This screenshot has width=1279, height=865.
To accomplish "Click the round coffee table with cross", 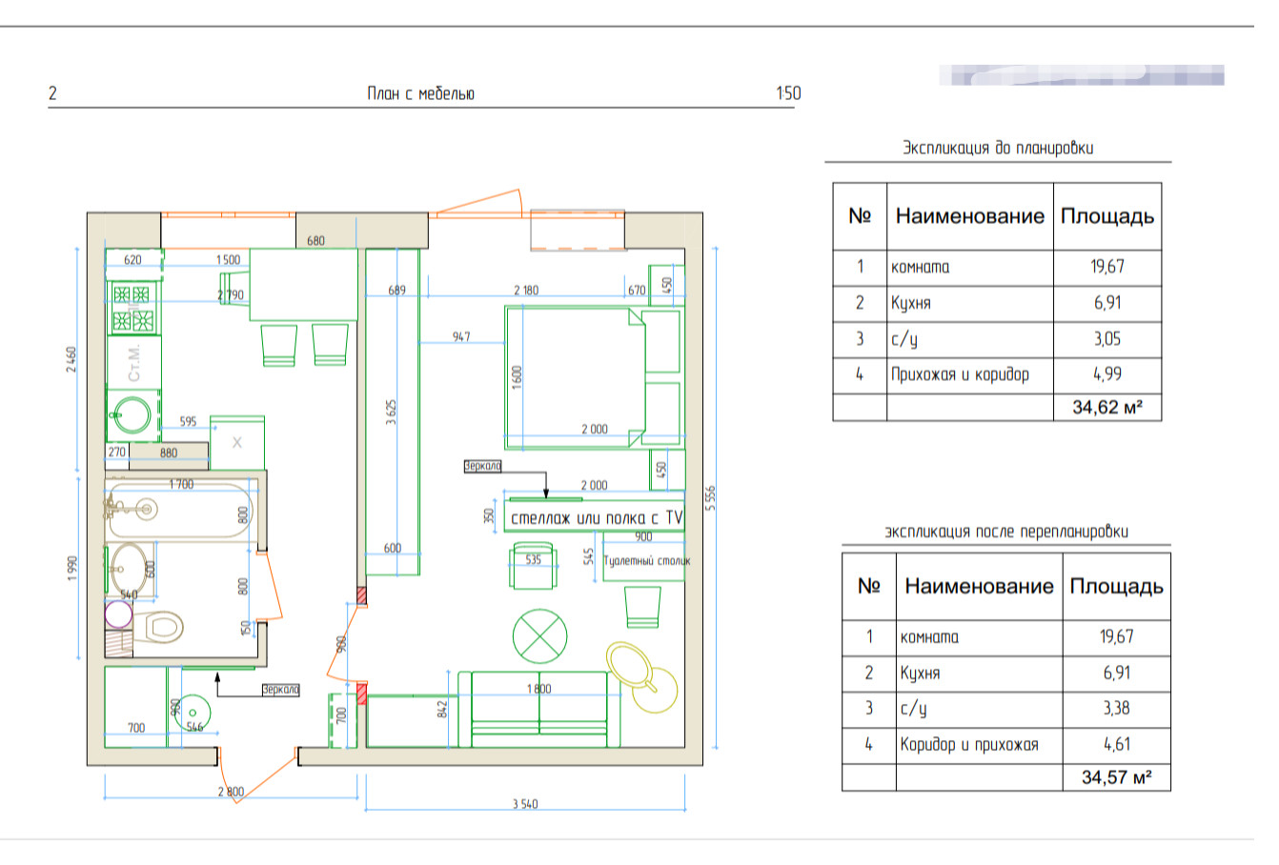I will pos(539,636).
